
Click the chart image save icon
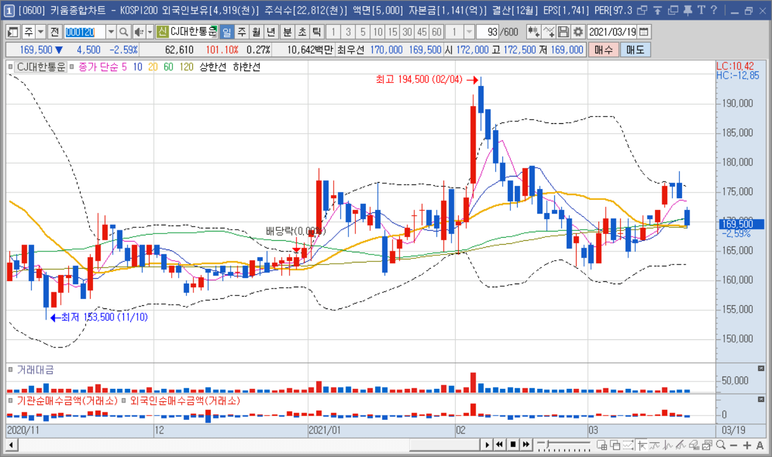(707, 445)
